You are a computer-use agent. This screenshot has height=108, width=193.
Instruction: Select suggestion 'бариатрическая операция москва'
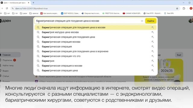(x=95, y=42)
